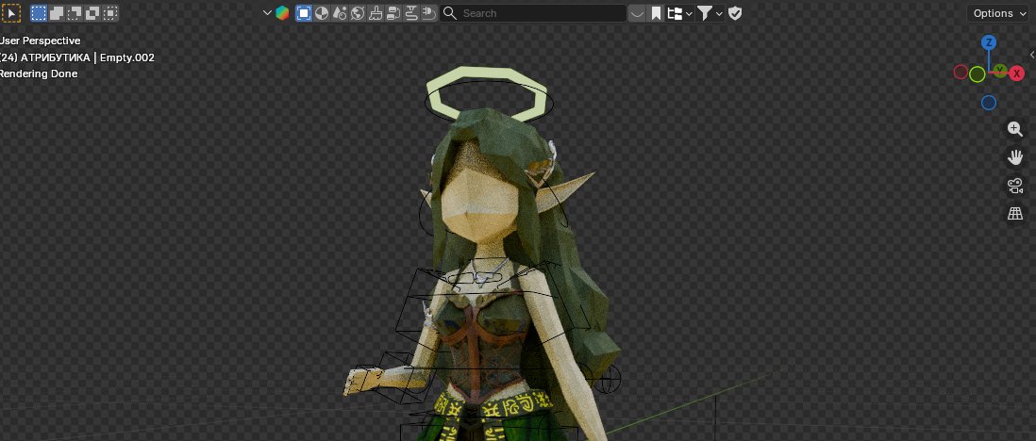
Task: Snap view to negative X axis circle
Action: click(x=961, y=72)
